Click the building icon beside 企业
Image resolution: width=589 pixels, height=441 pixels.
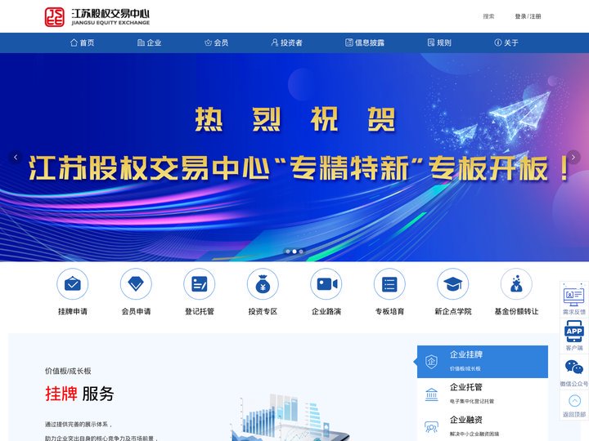coord(141,42)
